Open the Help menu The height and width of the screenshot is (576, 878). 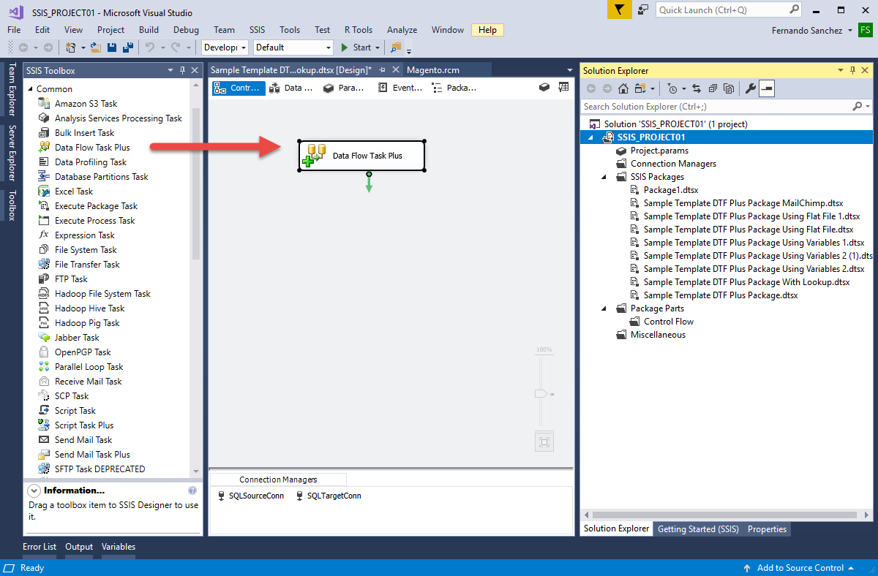pyautogui.click(x=488, y=30)
